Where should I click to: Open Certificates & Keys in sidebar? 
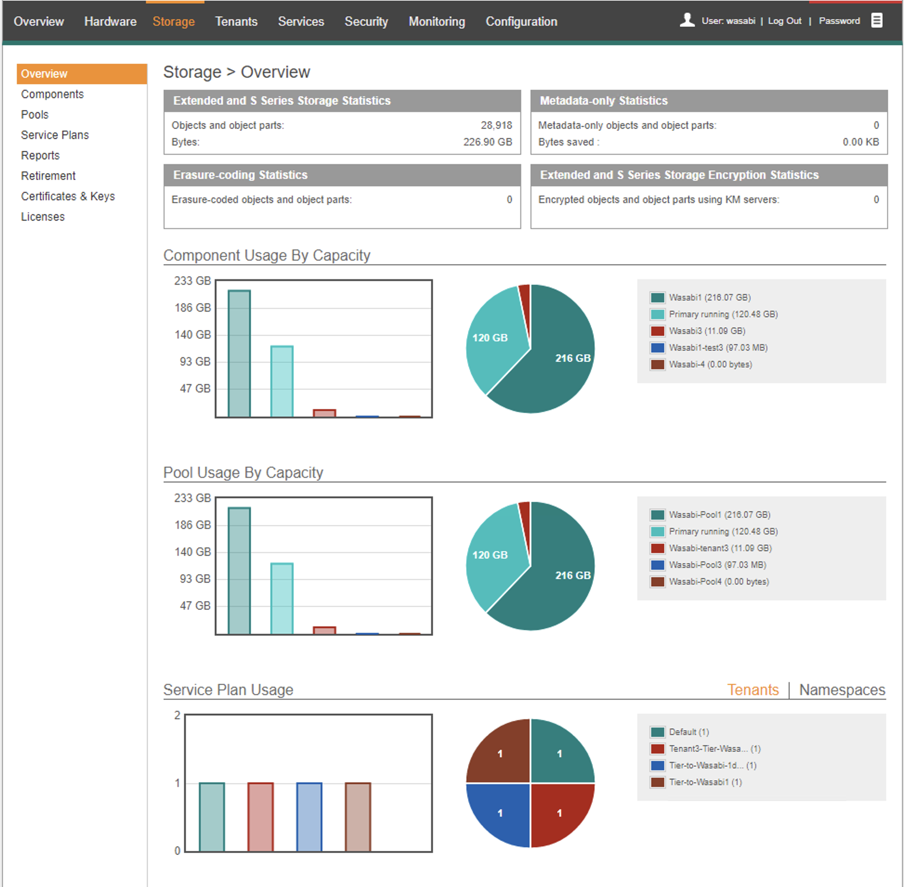(x=67, y=196)
